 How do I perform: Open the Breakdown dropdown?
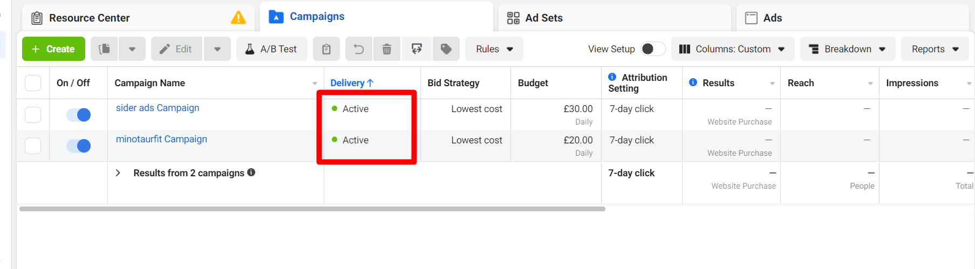point(847,49)
